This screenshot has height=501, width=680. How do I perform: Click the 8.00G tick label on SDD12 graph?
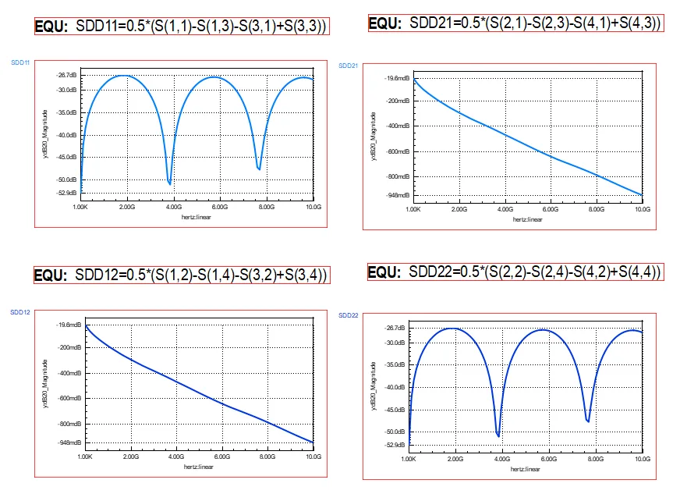pyautogui.click(x=267, y=457)
